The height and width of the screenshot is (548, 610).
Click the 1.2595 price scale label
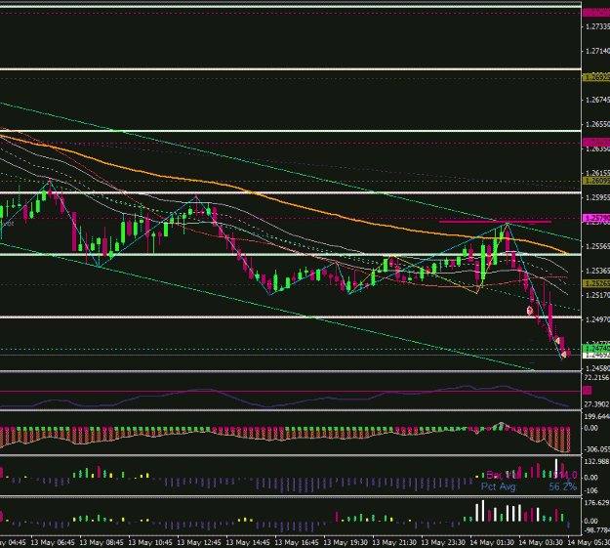pyautogui.click(x=597, y=198)
